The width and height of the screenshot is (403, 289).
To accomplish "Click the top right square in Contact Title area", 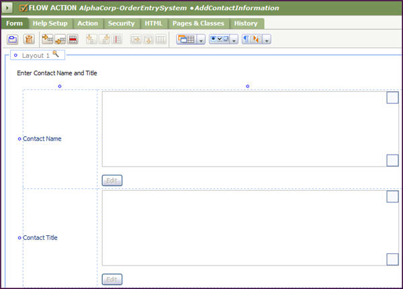I will click(x=392, y=197).
